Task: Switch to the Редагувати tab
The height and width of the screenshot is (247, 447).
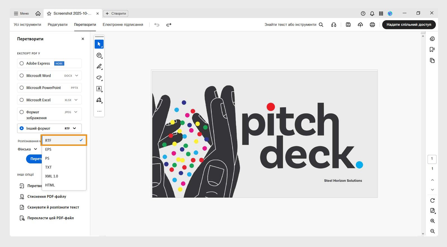Action: 58,25
